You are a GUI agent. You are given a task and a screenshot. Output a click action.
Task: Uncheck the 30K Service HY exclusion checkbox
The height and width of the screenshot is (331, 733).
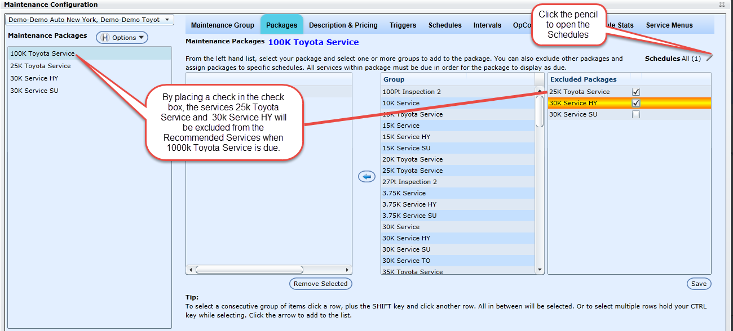(x=636, y=103)
